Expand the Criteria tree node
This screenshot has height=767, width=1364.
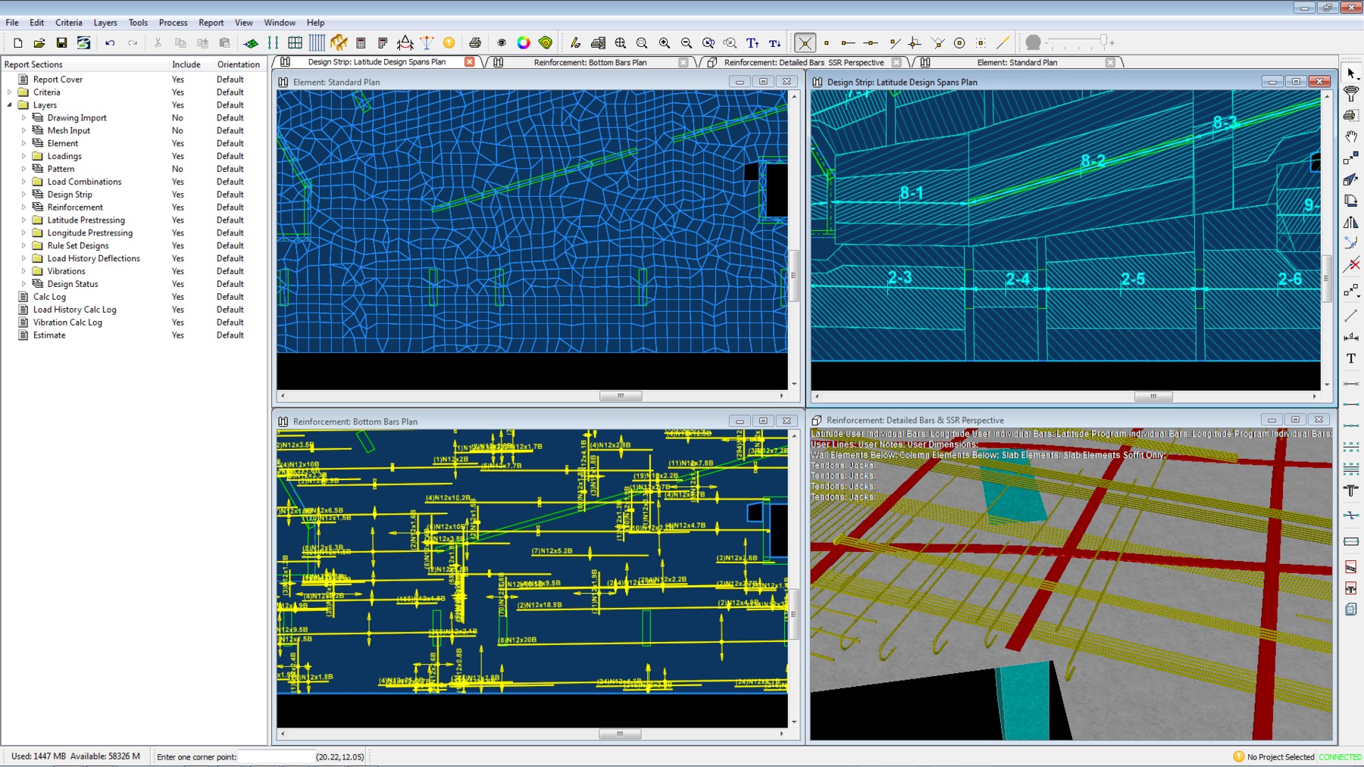click(10, 92)
